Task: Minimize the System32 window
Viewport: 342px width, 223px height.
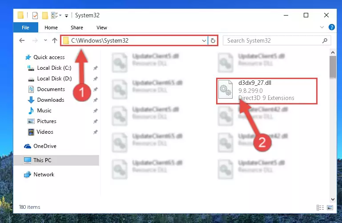Action: [x=286, y=15]
